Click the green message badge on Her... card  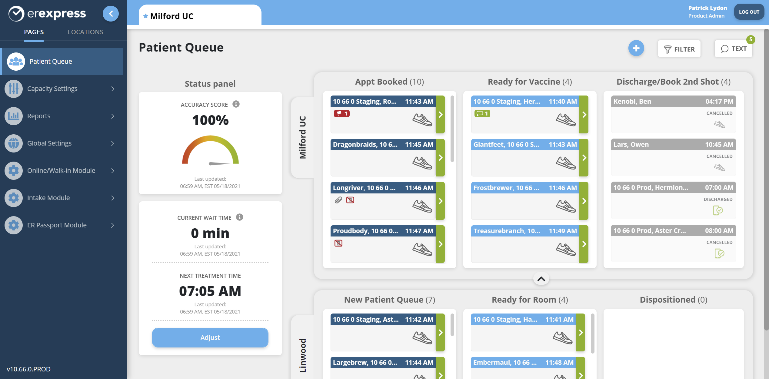[x=482, y=114]
